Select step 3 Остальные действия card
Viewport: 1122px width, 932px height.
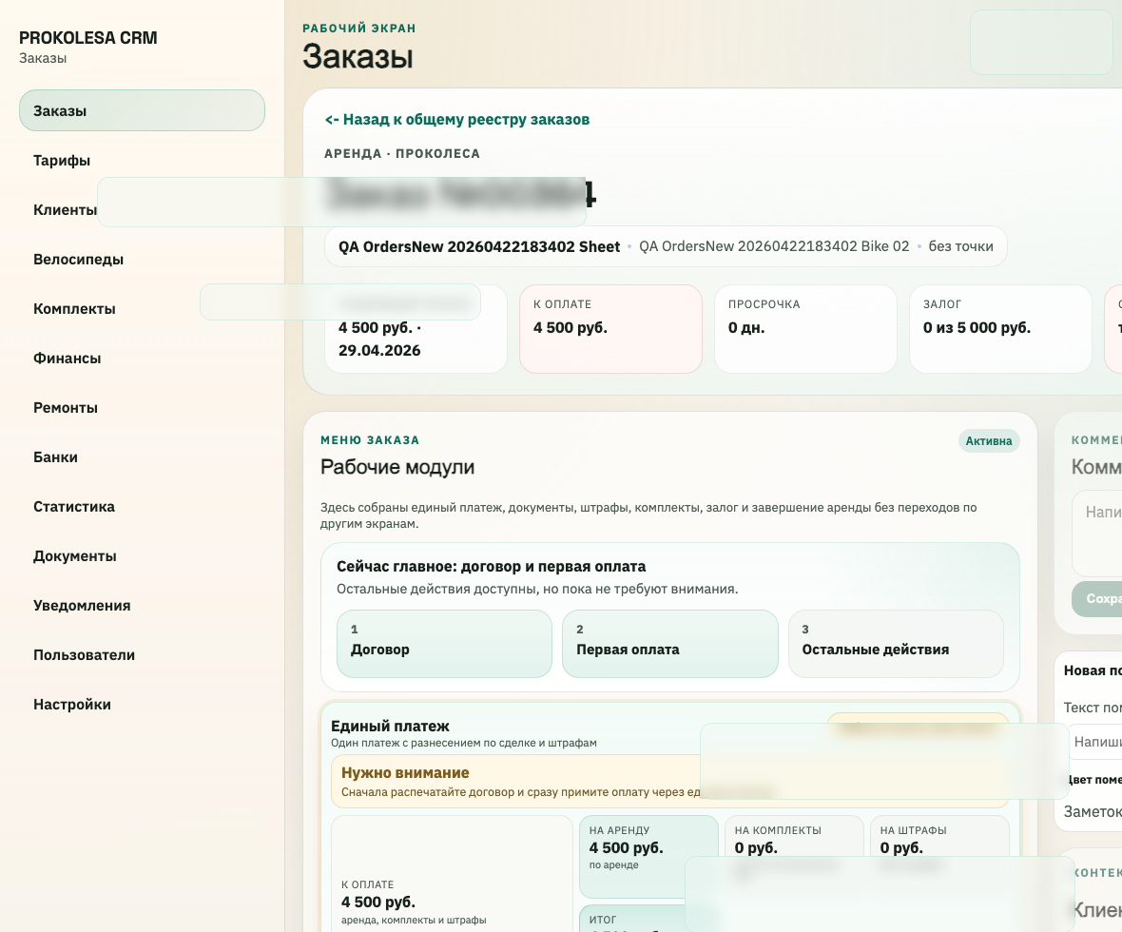click(896, 644)
